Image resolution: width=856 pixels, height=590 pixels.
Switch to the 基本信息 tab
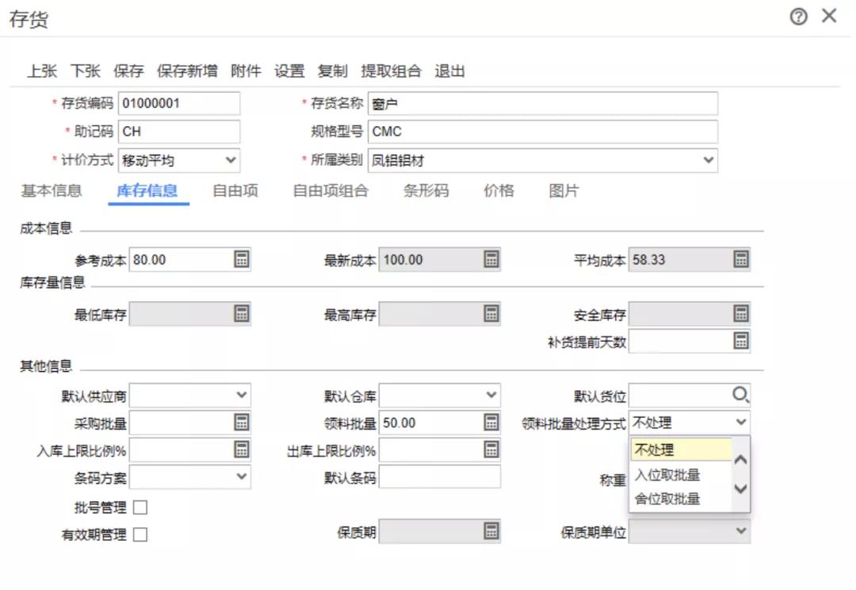[x=51, y=190]
